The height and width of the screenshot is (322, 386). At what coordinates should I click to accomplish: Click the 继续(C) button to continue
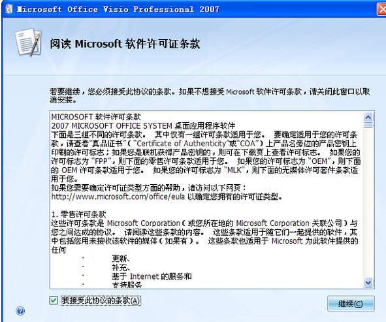pos(351,304)
